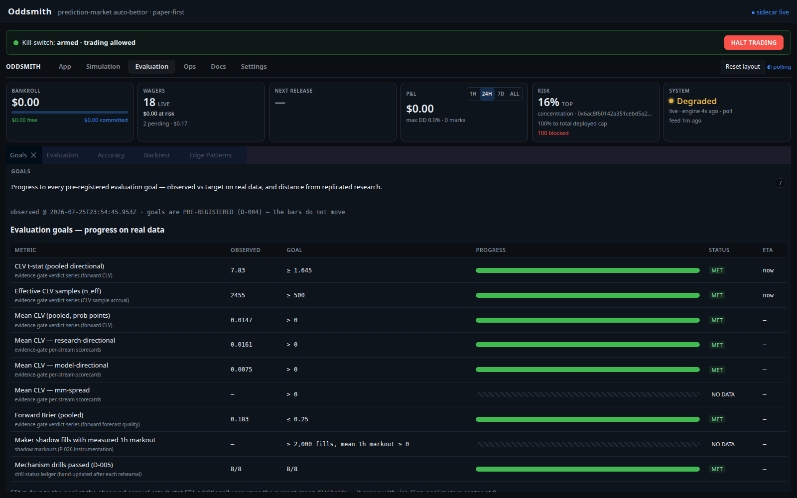Click 'Mean CLV — model-directional' metric row
Image resolution: width=797 pixels, height=498 pixels.
click(x=398, y=370)
